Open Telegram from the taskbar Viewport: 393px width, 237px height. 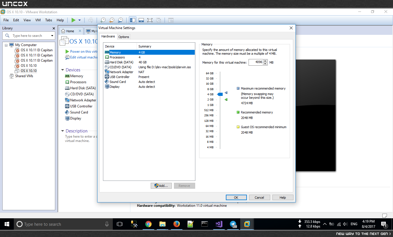233,224
